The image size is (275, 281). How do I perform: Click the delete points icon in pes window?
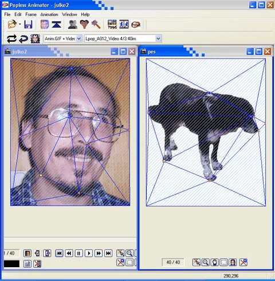point(243,263)
